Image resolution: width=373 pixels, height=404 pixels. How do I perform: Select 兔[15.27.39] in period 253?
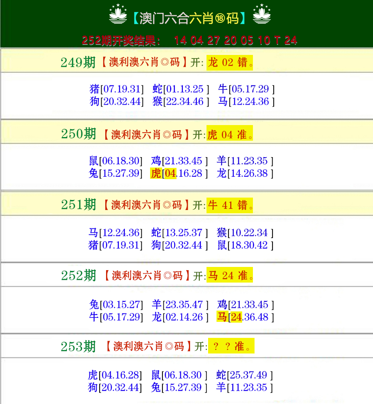[179, 387]
